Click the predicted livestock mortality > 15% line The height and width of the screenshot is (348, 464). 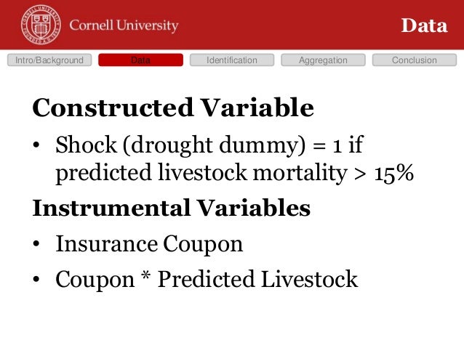pyautogui.click(x=234, y=173)
